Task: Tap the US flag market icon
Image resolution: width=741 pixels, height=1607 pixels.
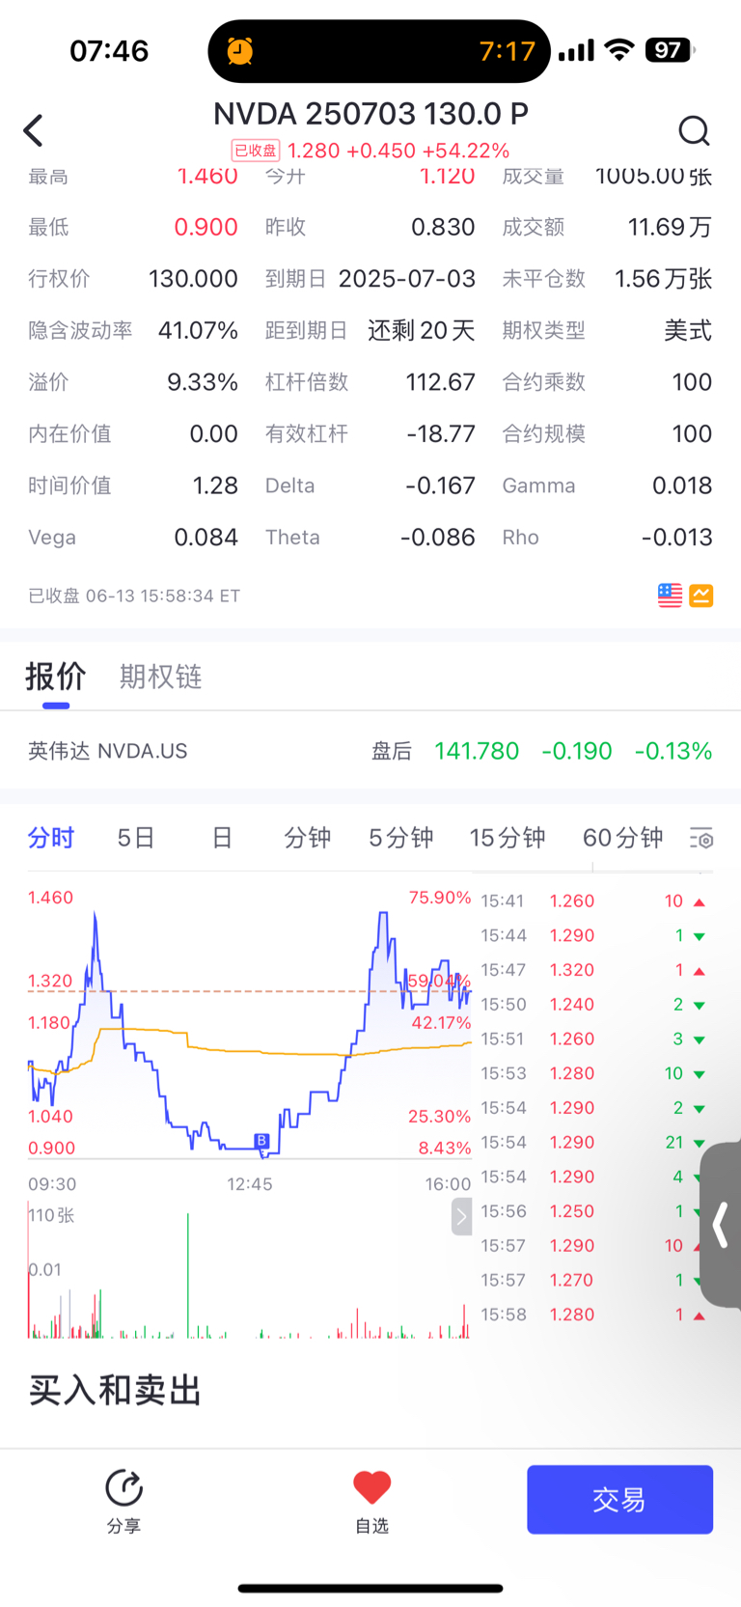Action: click(670, 596)
